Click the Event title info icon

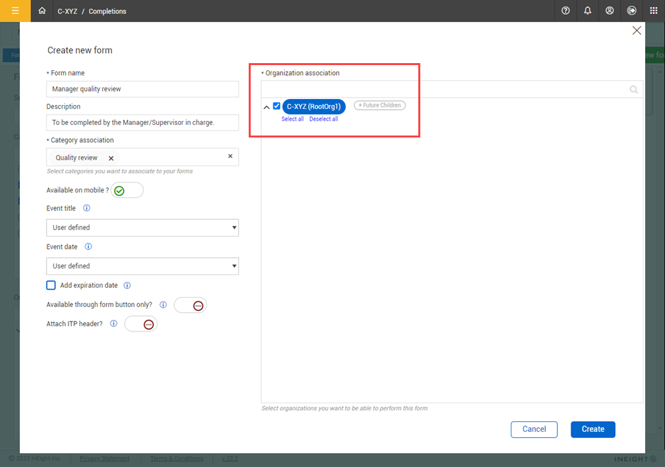86,208
